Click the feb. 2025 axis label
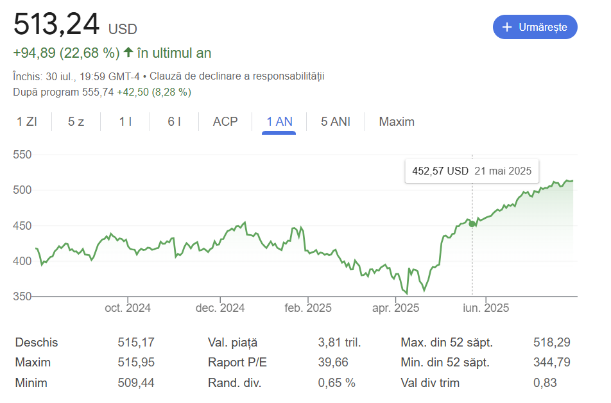Screen dimensions: 611x403 point(308,308)
